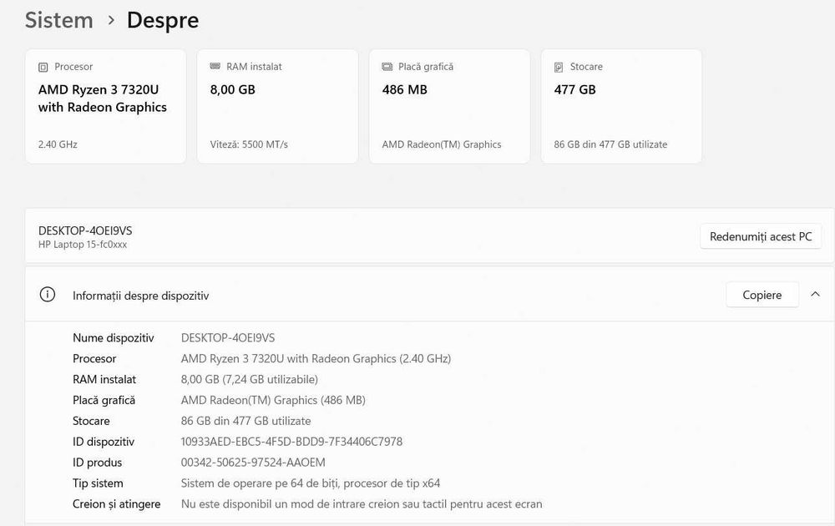Select the Stocare row value in device info
Viewport: 835px width, 526px height.
tap(246, 421)
